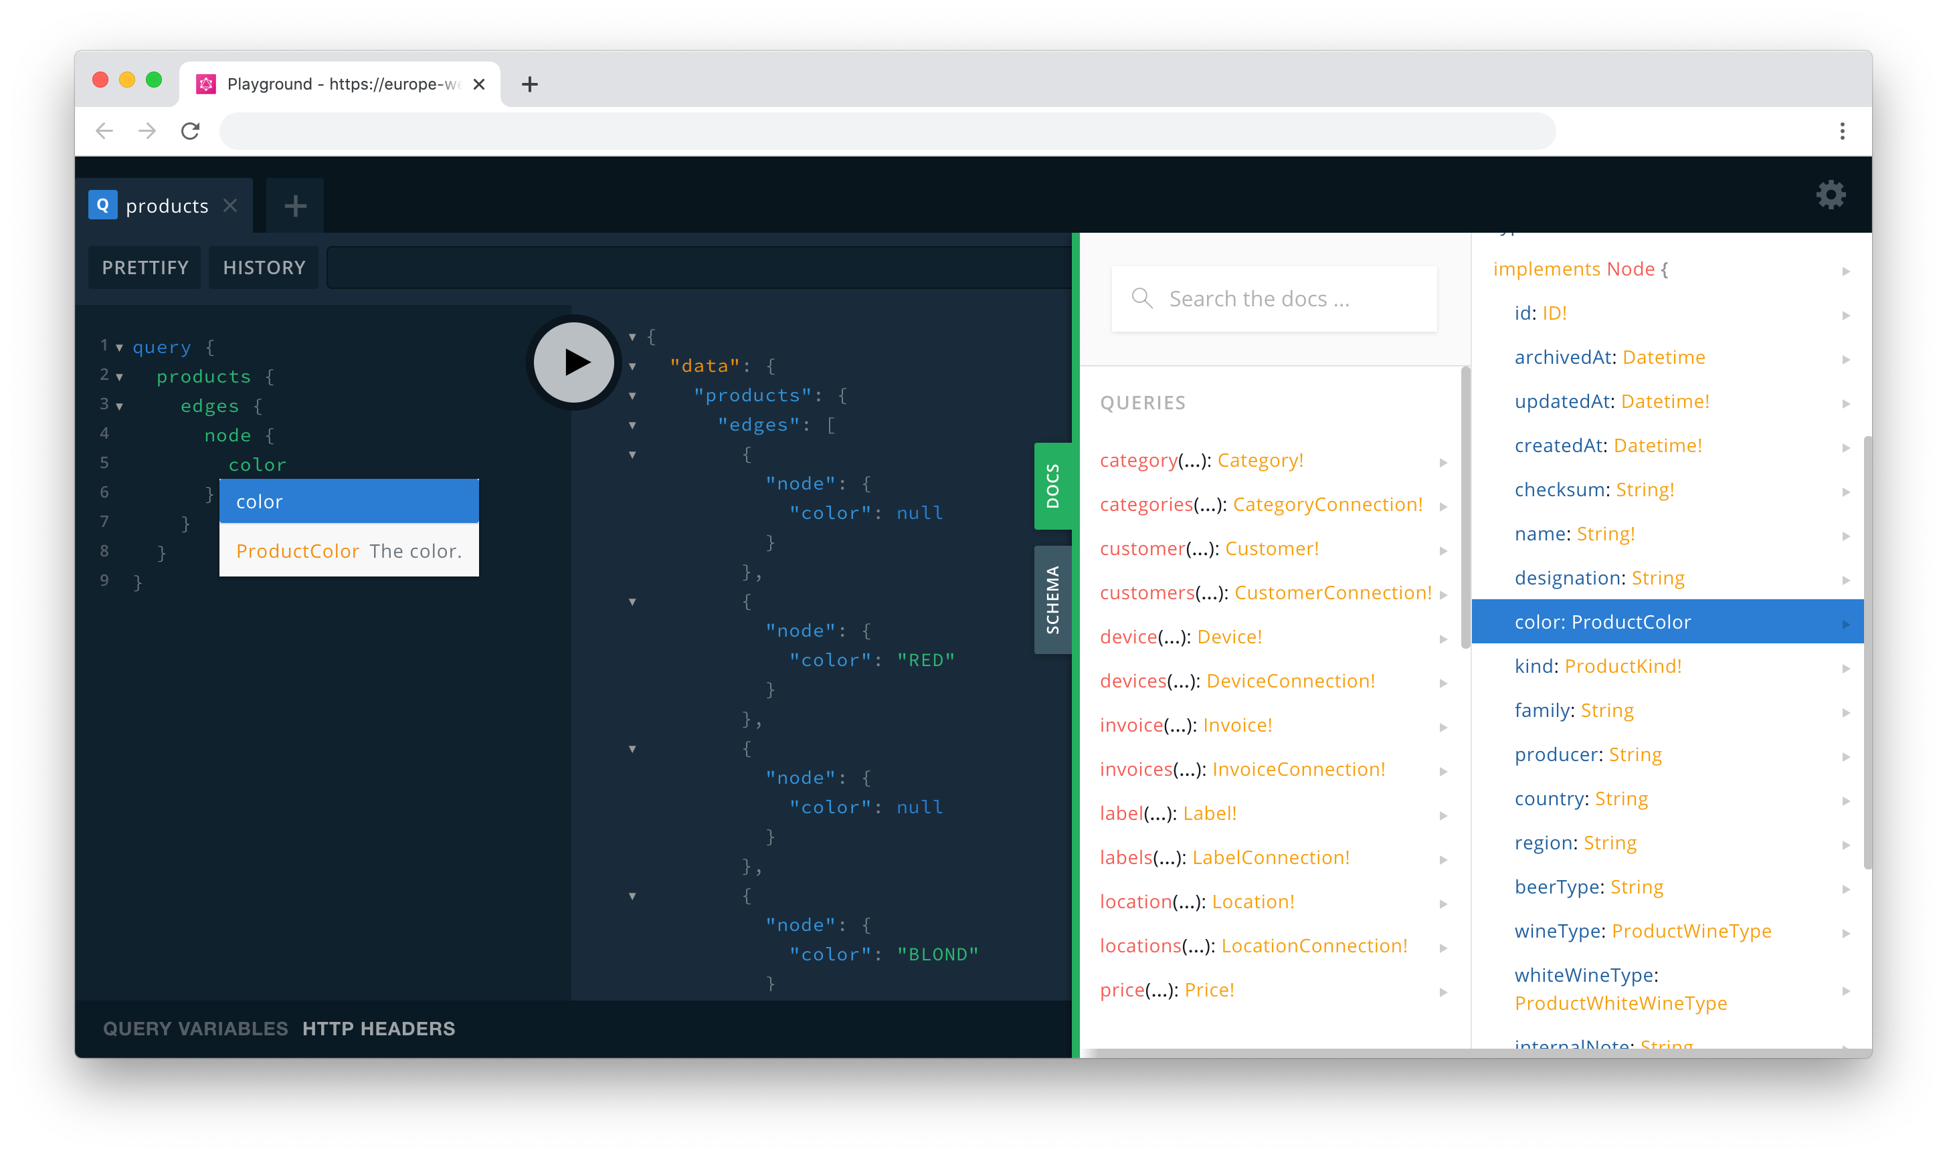The image size is (1947, 1157).
Task: Collapse the "edges" array in results
Action: tap(632, 426)
